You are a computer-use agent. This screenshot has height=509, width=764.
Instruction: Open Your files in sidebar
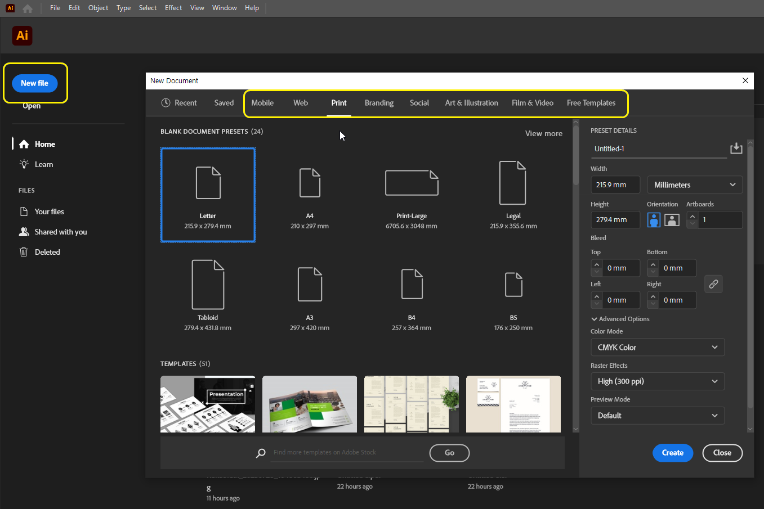point(42,211)
